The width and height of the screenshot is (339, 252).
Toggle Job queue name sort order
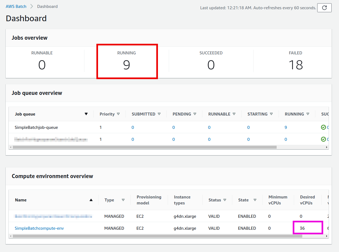click(86, 114)
